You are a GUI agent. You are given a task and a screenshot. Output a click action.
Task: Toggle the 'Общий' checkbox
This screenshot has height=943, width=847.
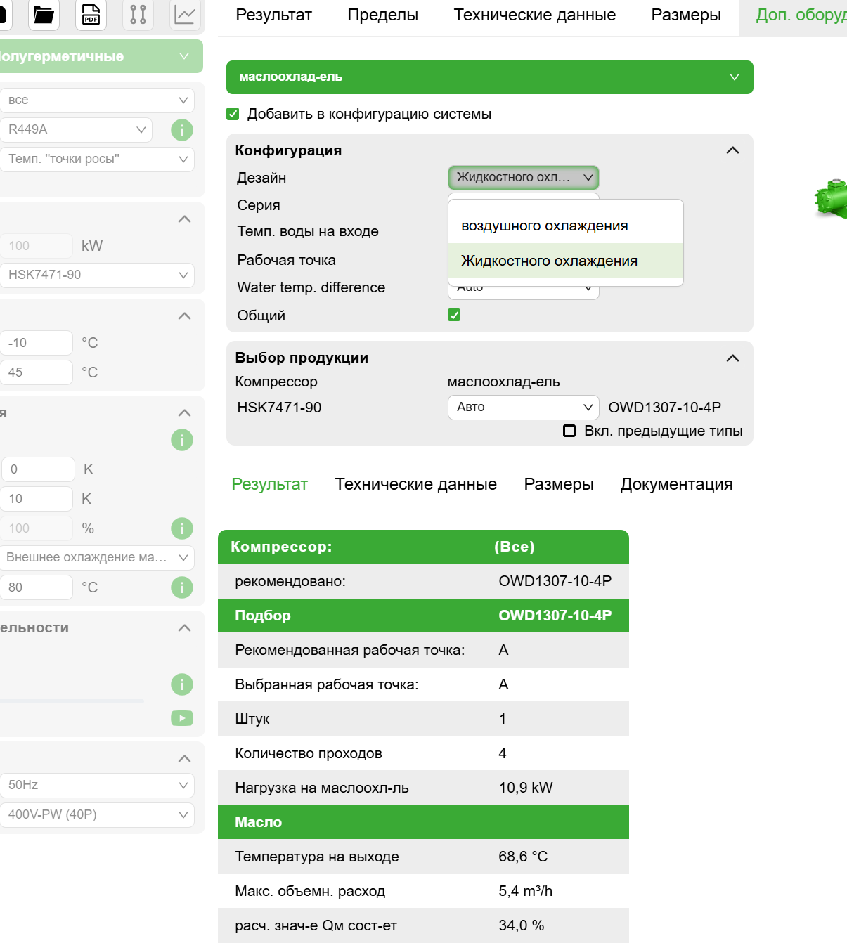coord(454,316)
